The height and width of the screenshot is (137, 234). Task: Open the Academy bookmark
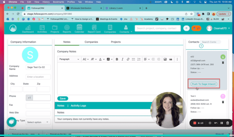(x=147, y=19)
